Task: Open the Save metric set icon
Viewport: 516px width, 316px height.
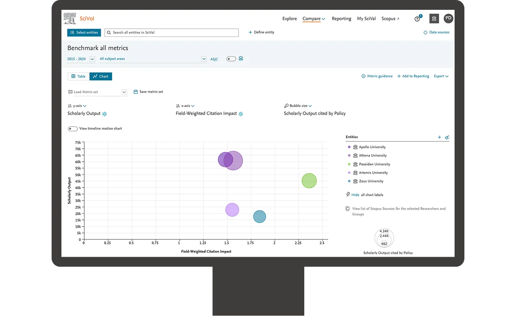Action: [135, 92]
